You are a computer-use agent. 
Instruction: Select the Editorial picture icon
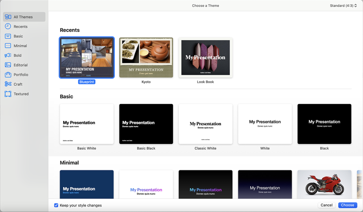[8, 65]
